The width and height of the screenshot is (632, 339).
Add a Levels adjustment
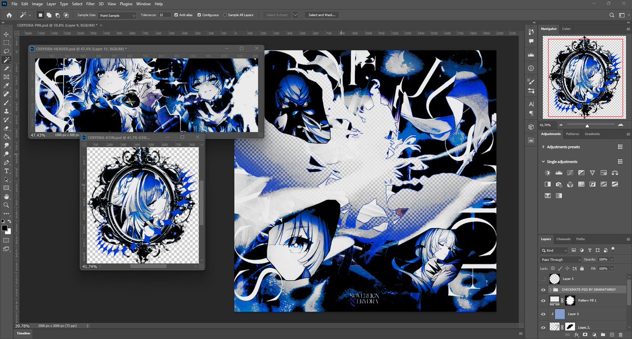[559, 172]
